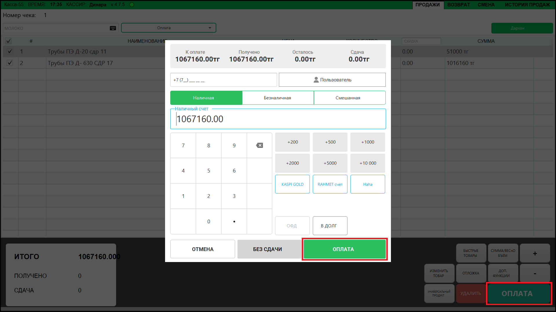Add the +5000 quick amount

click(x=330, y=163)
